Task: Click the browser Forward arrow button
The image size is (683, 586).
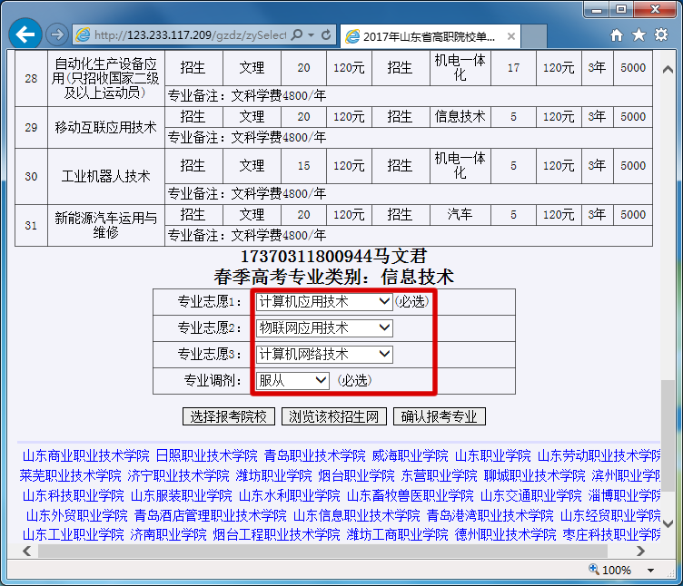Action: click(x=56, y=34)
